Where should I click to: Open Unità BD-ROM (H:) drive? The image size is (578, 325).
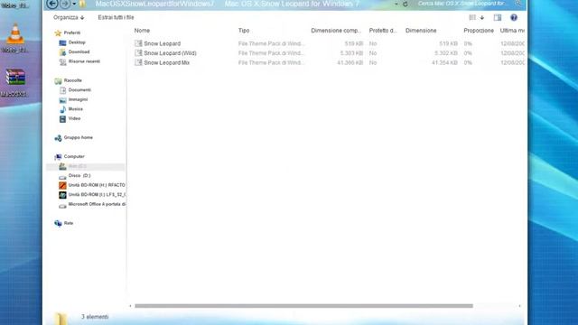tap(97, 185)
